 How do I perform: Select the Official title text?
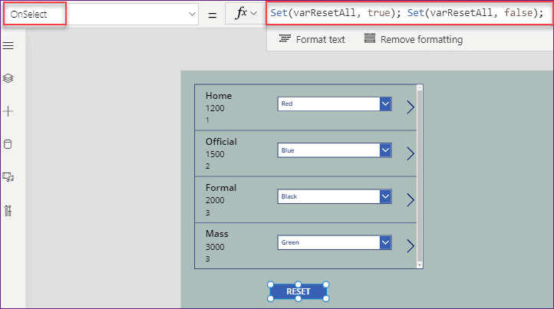[x=221, y=142]
